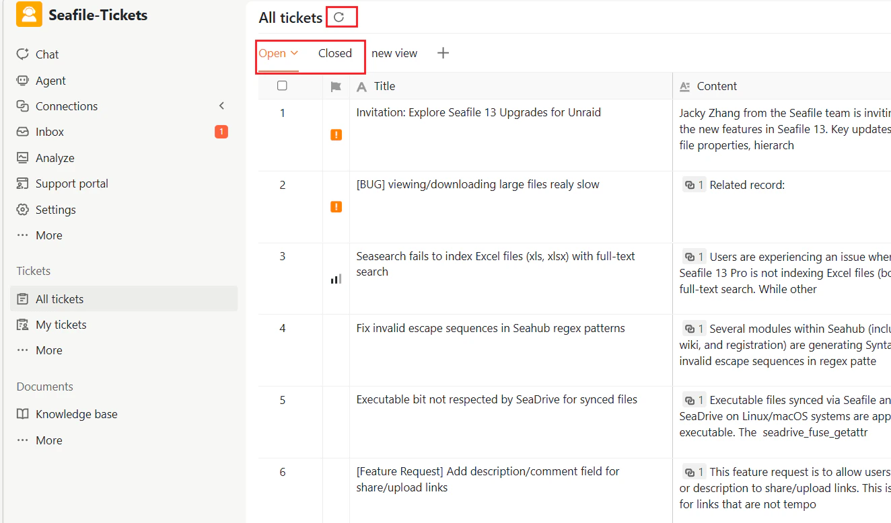Image resolution: width=891 pixels, height=523 pixels.
Task: Click the Content column header
Action: 781,86
